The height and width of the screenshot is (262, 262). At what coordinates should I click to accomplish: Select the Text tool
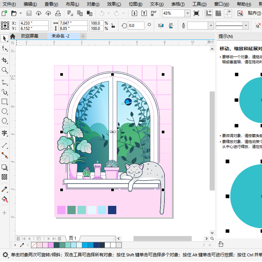(5, 134)
